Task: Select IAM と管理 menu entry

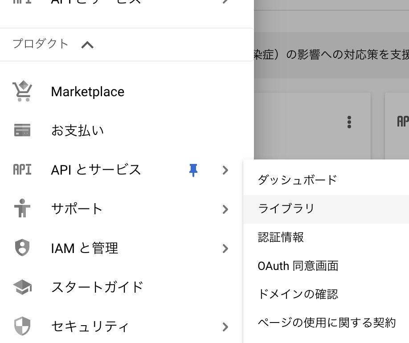Action: [85, 248]
